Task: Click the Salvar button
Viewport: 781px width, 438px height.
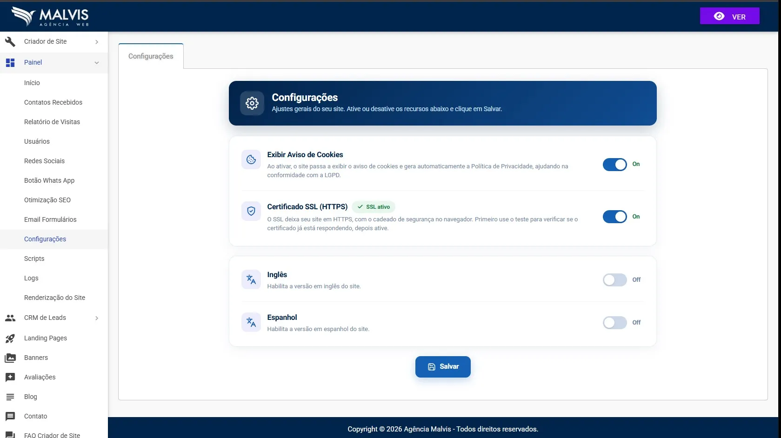Action: [443, 367]
